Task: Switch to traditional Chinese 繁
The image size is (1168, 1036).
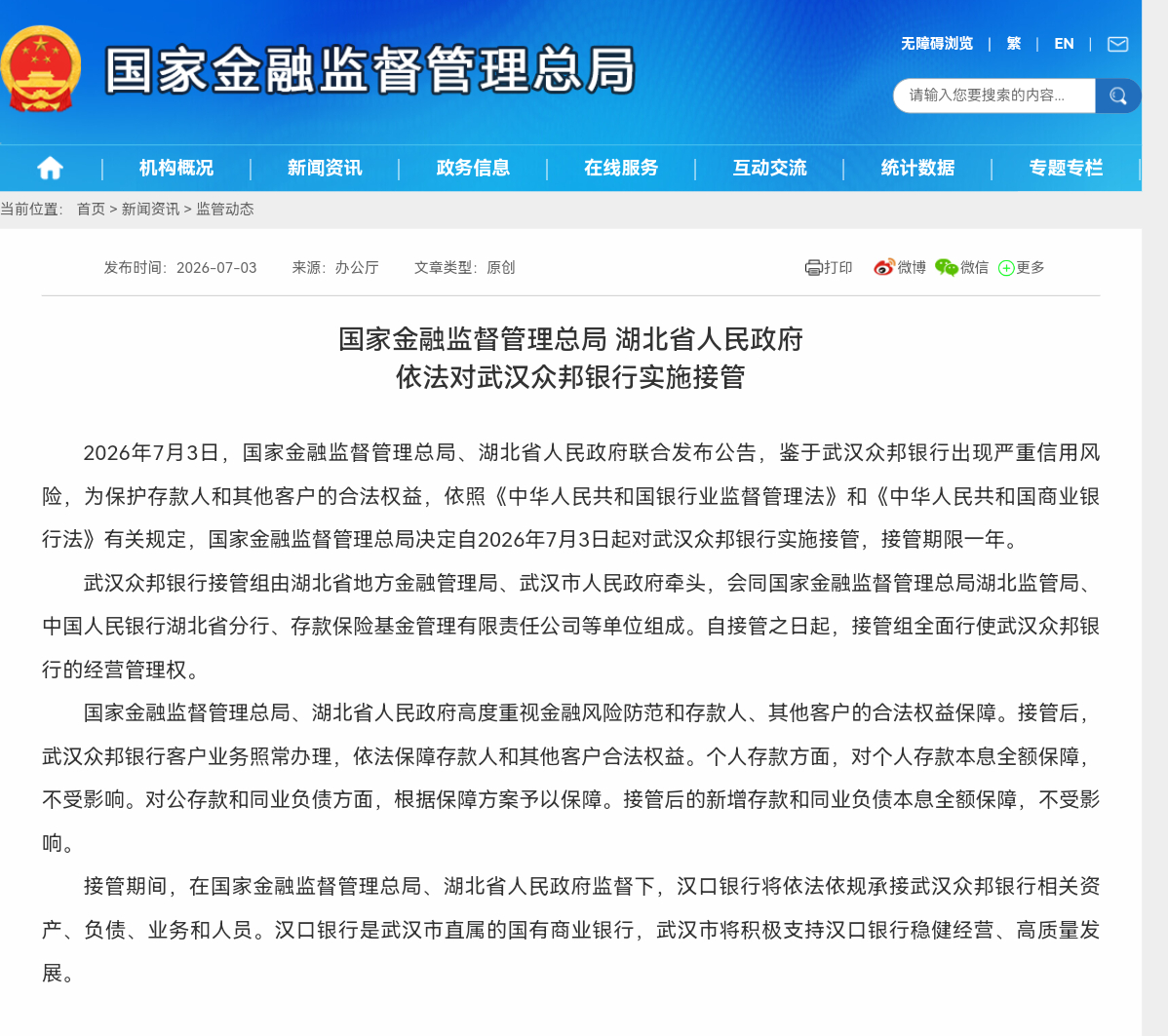Action: [1014, 43]
